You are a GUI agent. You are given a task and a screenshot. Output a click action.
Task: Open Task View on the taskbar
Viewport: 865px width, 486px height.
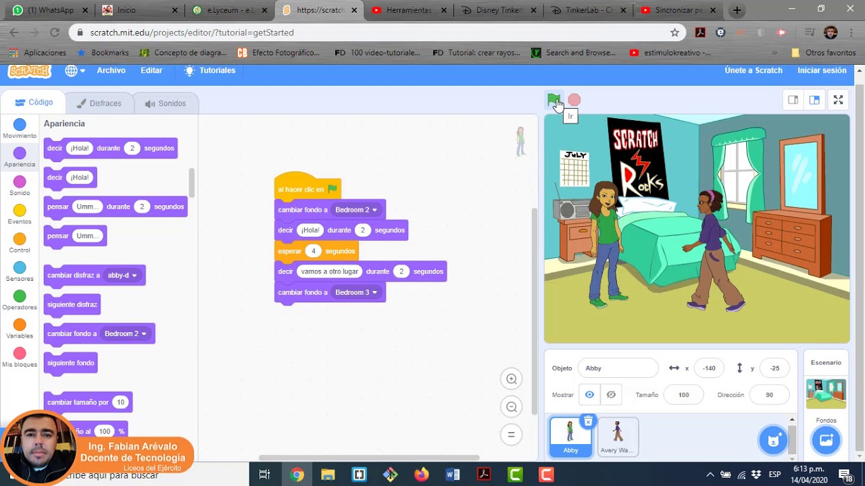265,475
